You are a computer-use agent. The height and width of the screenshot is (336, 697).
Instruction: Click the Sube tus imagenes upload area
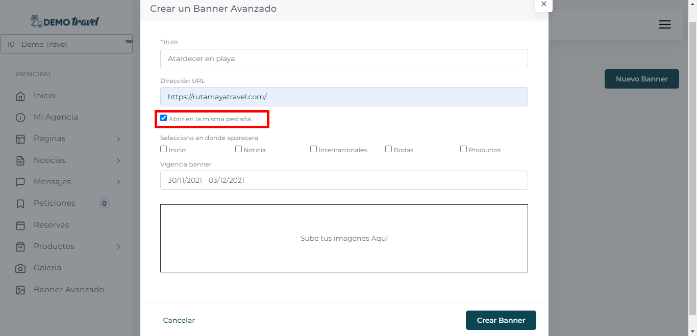[x=344, y=238]
